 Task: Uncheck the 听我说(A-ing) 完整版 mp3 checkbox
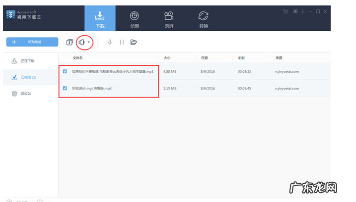(65, 88)
